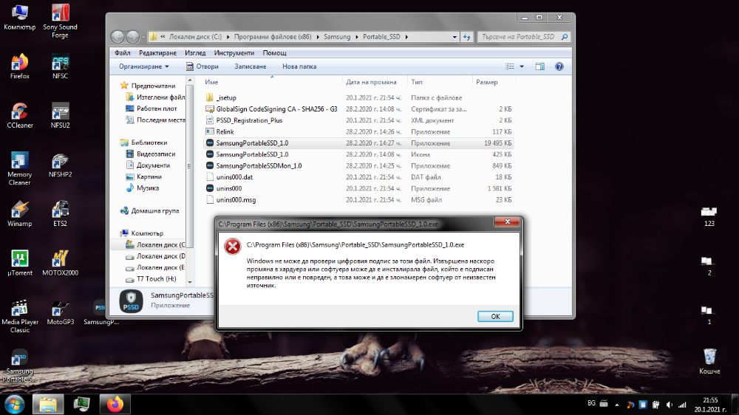Expand the address bar history dropdown
The image size is (739, 415).
[454, 37]
